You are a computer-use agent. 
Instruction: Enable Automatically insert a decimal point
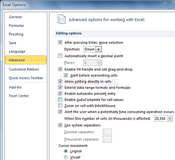(60, 56)
